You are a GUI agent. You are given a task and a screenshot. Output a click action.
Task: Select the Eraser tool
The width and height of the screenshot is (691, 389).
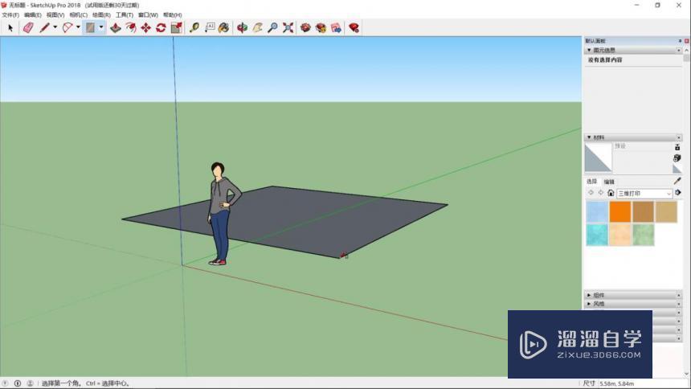point(28,28)
